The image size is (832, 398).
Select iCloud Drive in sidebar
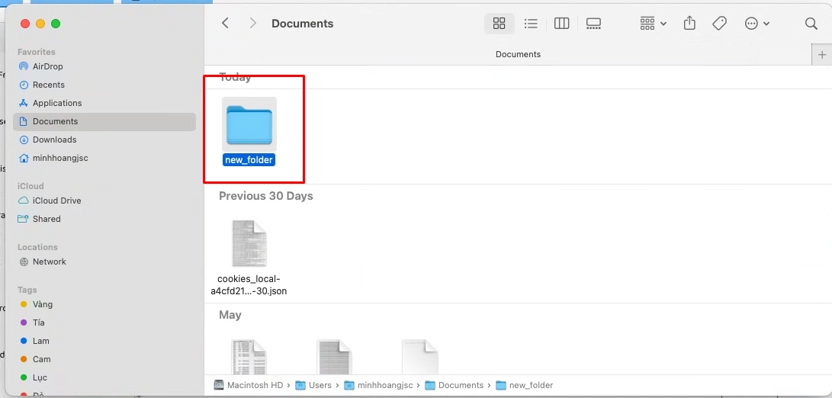tap(56, 201)
